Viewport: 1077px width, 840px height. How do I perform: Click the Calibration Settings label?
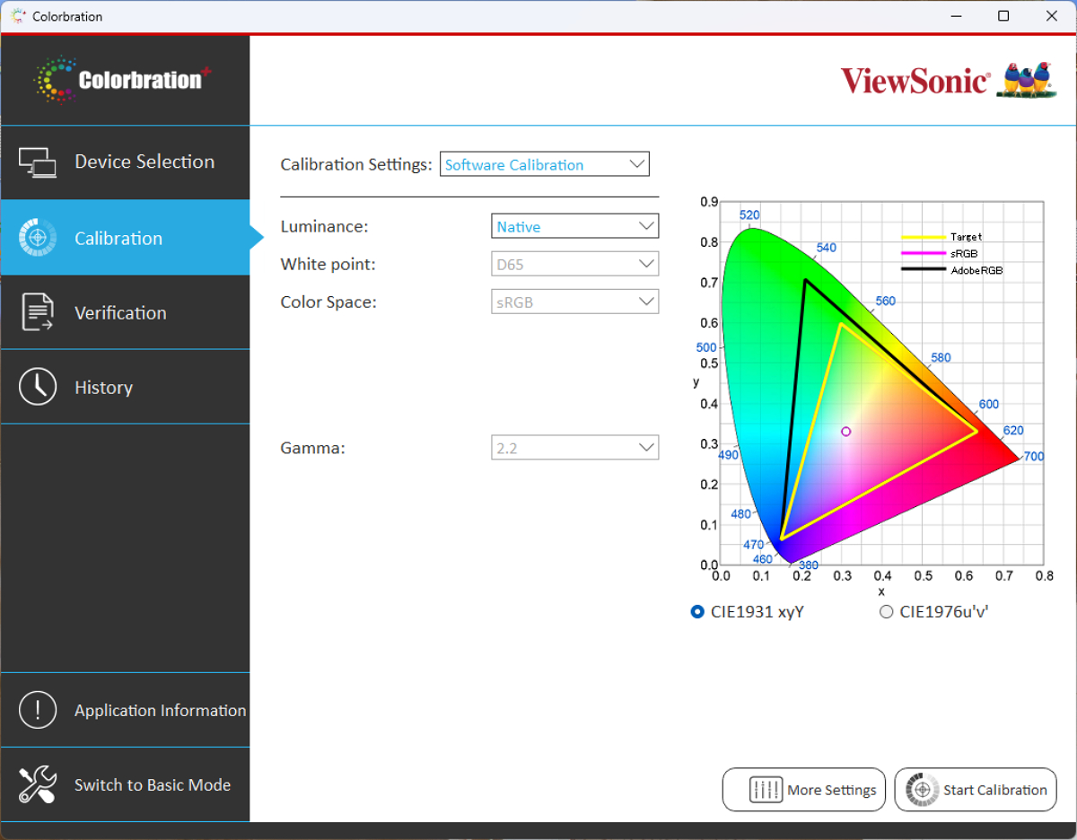point(356,164)
